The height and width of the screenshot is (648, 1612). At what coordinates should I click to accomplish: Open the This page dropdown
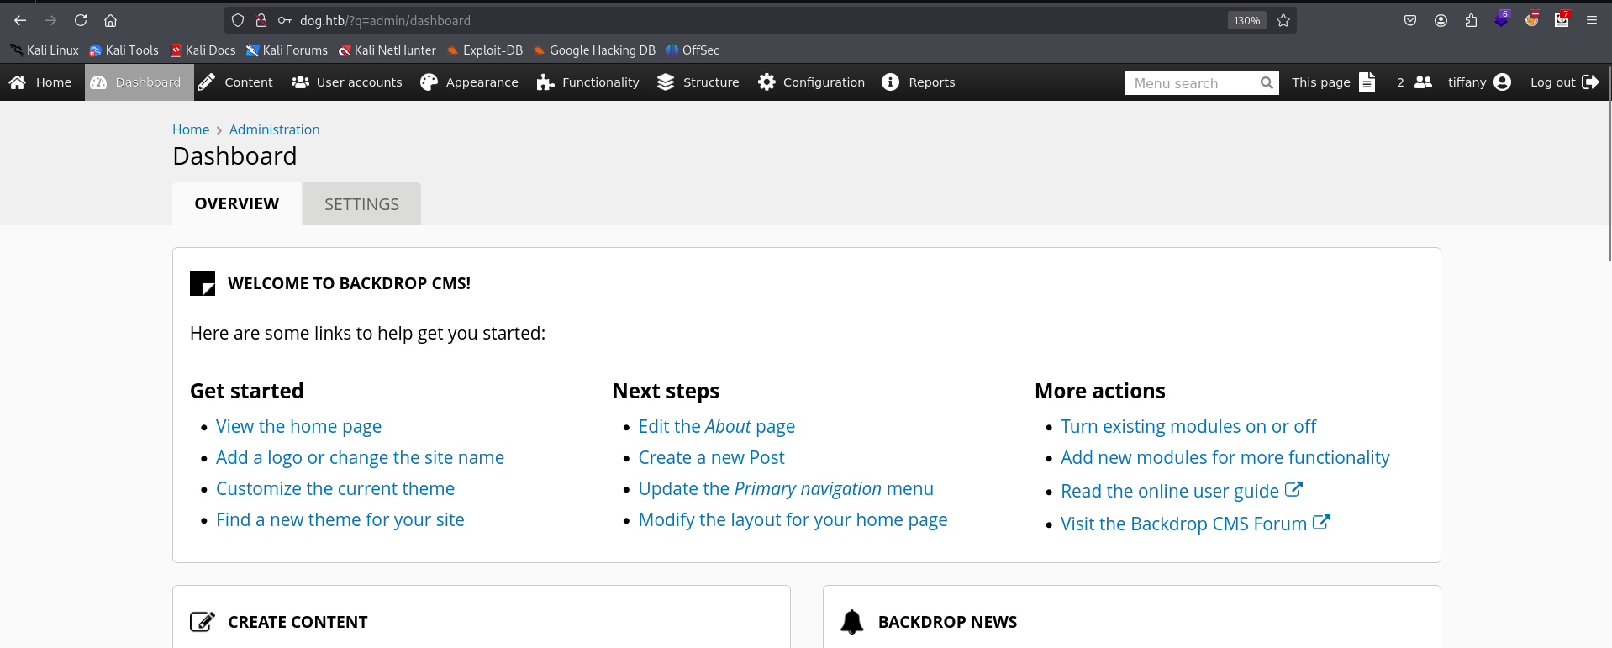click(x=1334, y=82)
